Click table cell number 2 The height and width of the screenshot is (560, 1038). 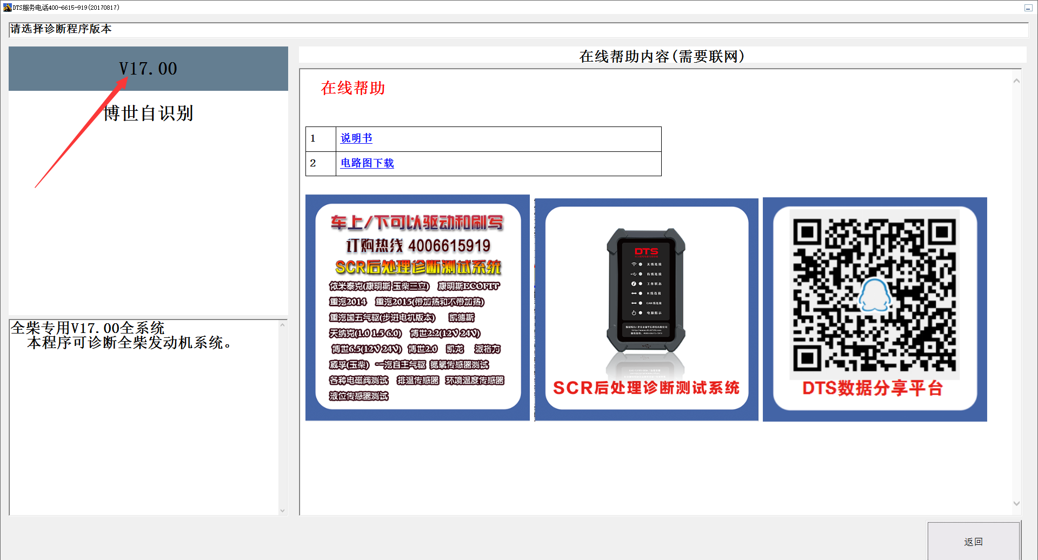321,164
